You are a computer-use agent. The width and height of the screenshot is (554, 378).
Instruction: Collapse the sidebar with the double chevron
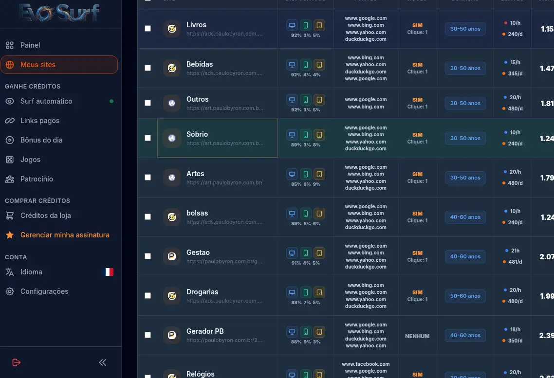102,362
